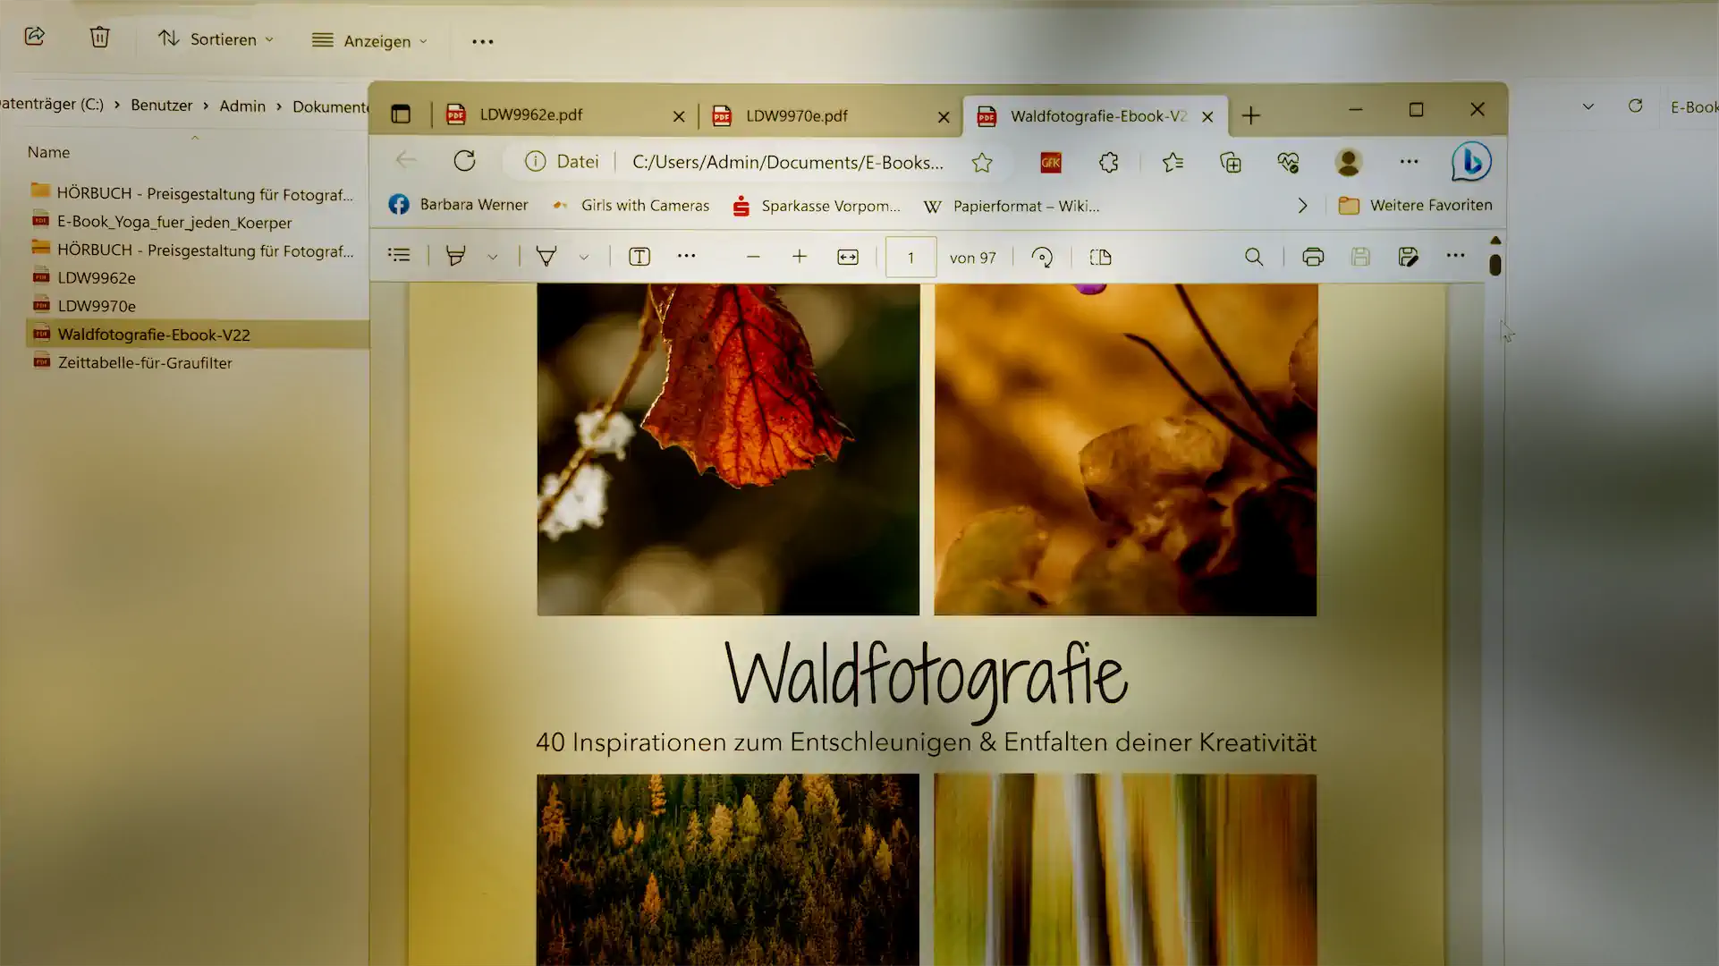The height and width of the screenshot is (966, 1719).
Task: Close the Waldfotografie-Ebook tab
Action: click(1207, 116)
